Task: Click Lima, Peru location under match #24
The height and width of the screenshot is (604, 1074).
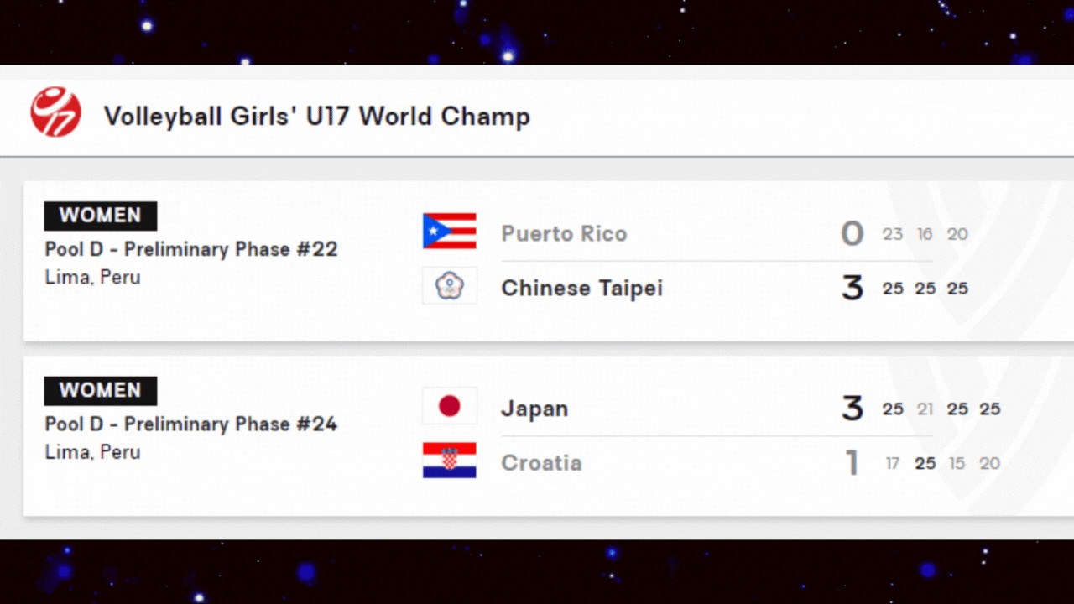Action: [x=92, y=452]
